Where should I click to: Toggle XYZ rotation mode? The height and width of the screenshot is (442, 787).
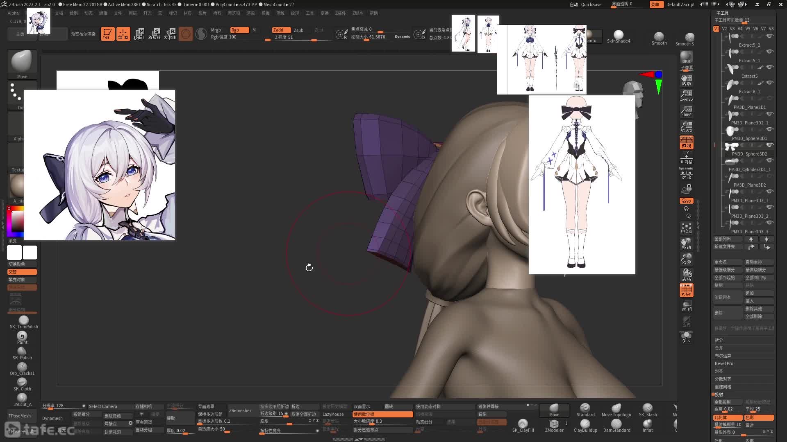(686, 201)
